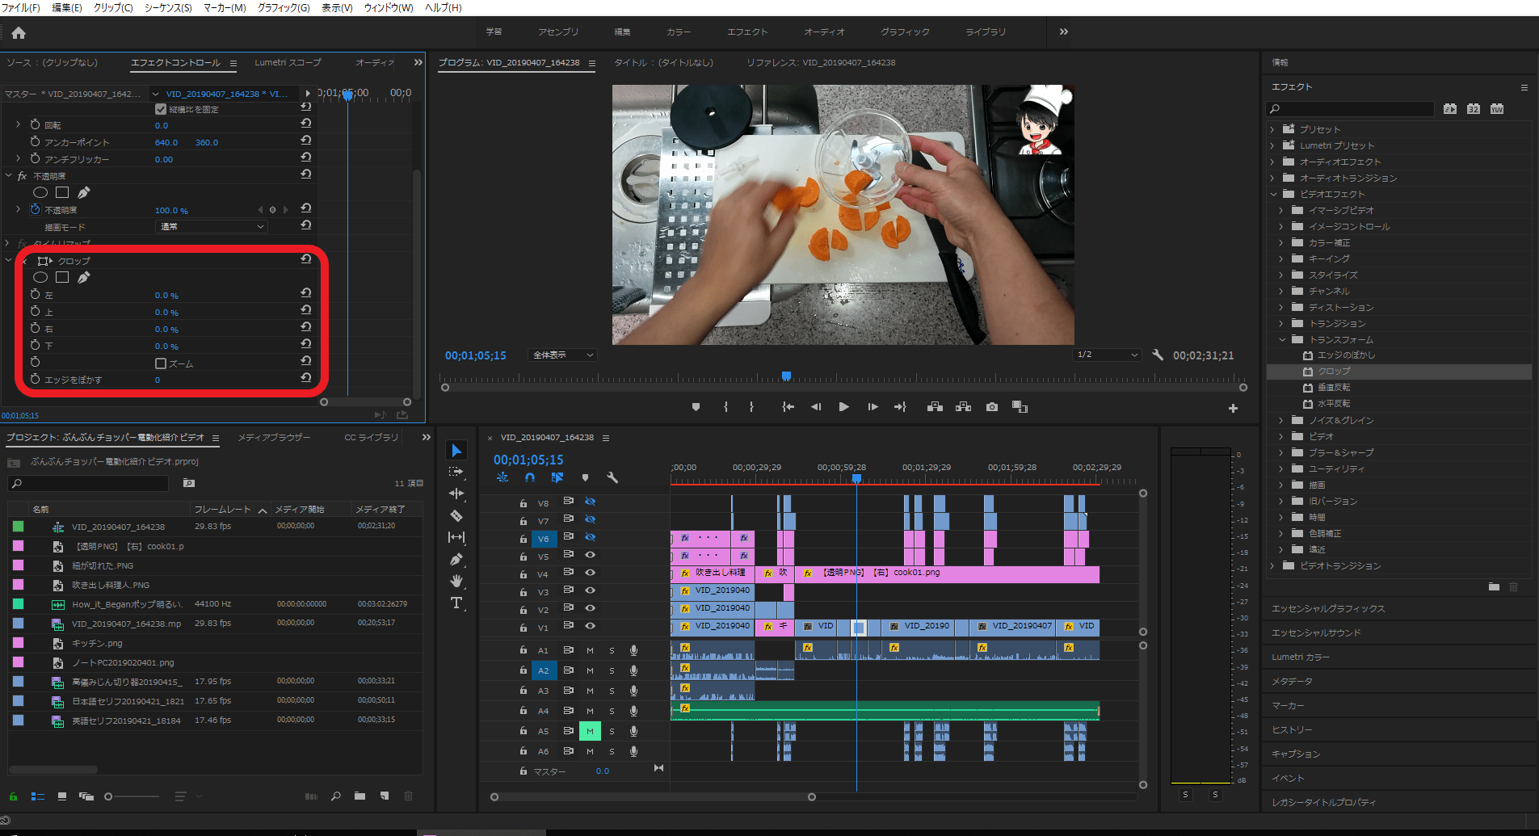The height and width of the screenshot is (836, 1539).
Task: Toggle timeline snap magnet icon
Action: coord(530,477)
